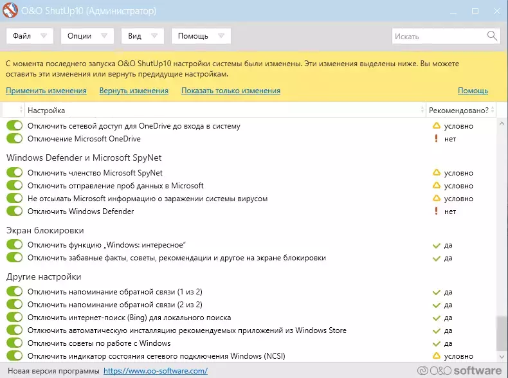
Task: Click green checkmark for Windows Store автоматическую инсталляцию row
Action: [437, 330]
